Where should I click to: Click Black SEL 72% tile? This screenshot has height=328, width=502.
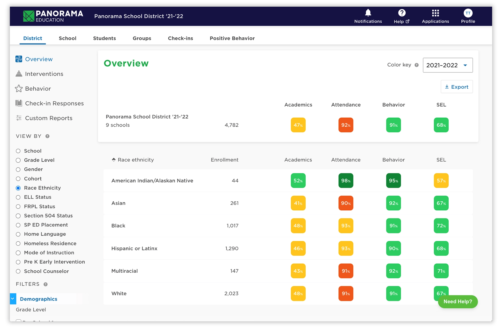[x=441, y=226]
